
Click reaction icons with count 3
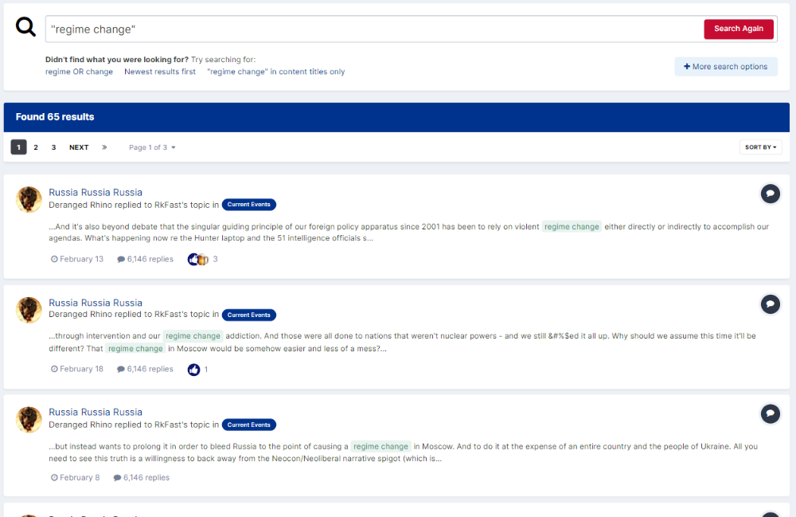coord(202,259)
